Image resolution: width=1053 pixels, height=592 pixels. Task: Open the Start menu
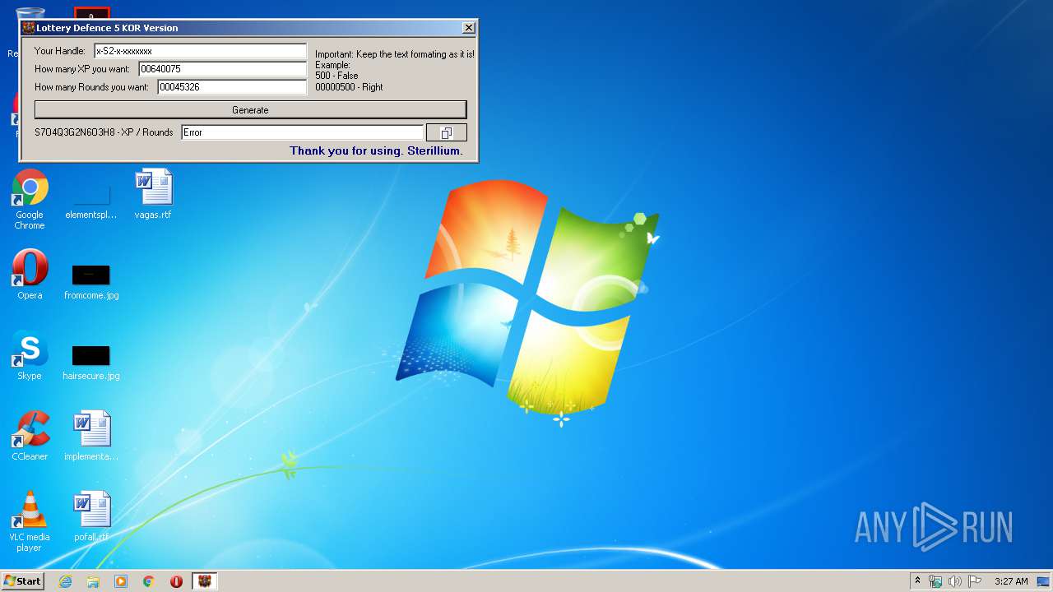coord(23,581)
